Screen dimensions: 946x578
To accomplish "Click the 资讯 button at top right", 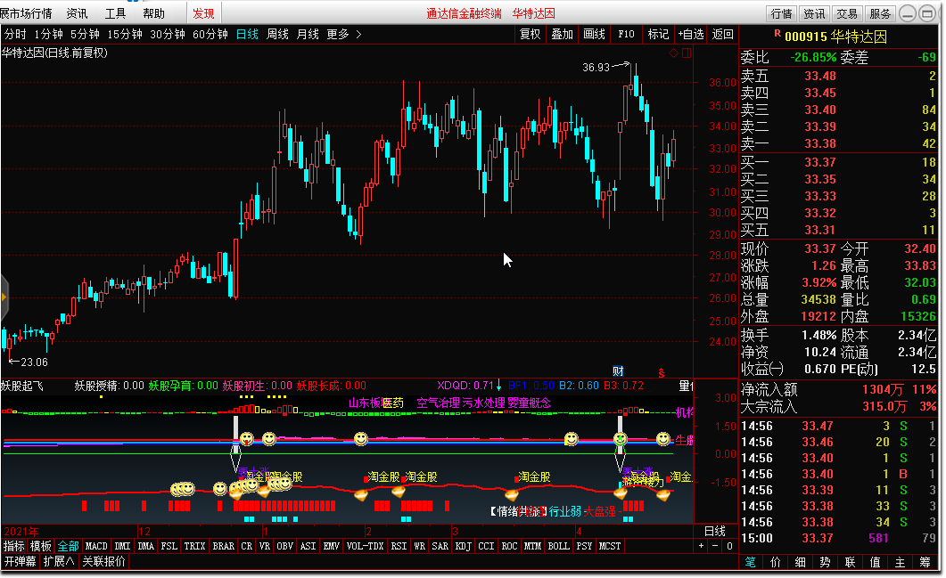I will coord(814,13).
